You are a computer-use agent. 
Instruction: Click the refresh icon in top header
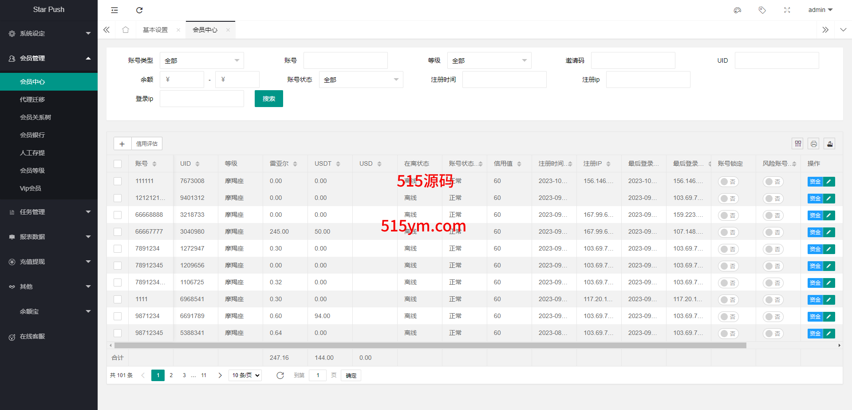coord(139,10)
